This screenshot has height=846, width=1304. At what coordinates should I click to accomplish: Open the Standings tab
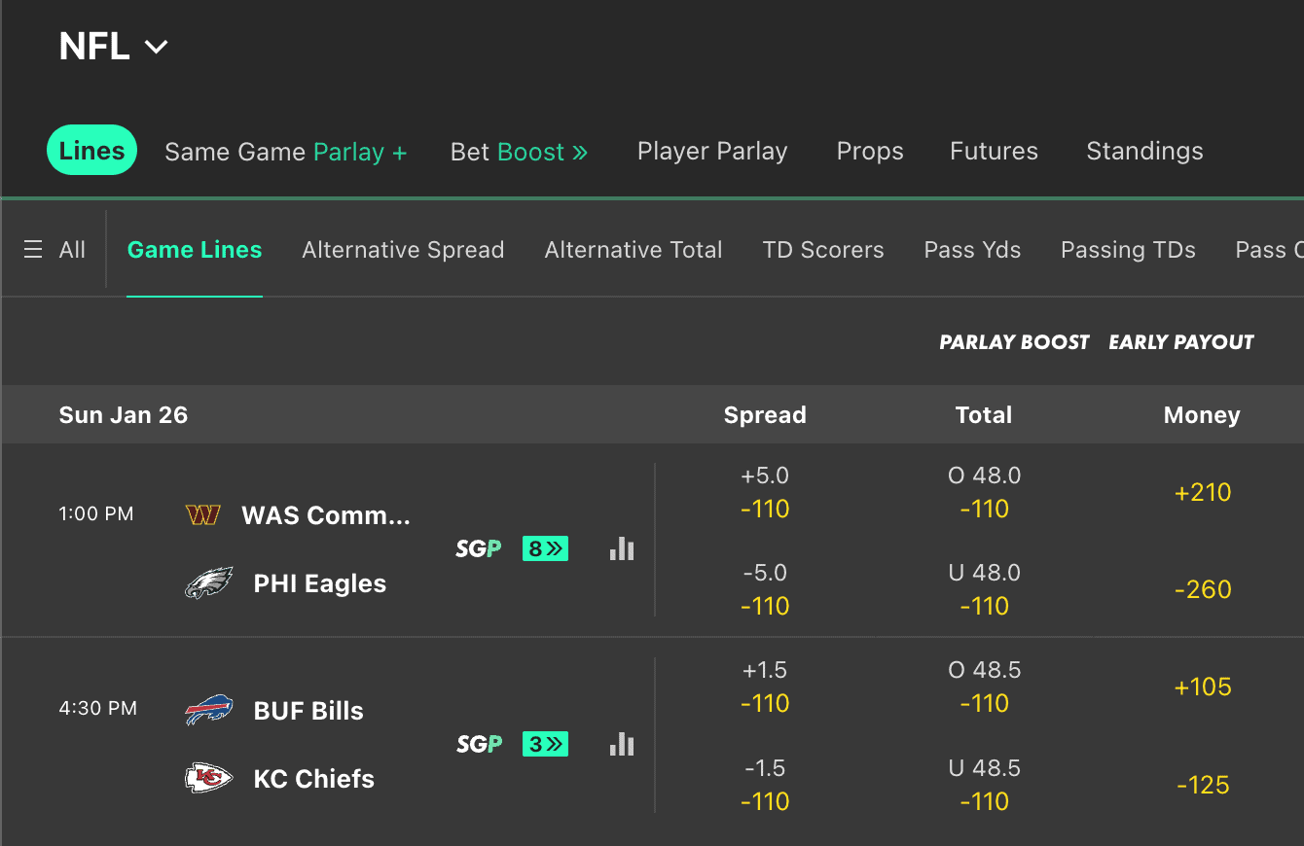pyautogui.click(x=1144, y=151)
